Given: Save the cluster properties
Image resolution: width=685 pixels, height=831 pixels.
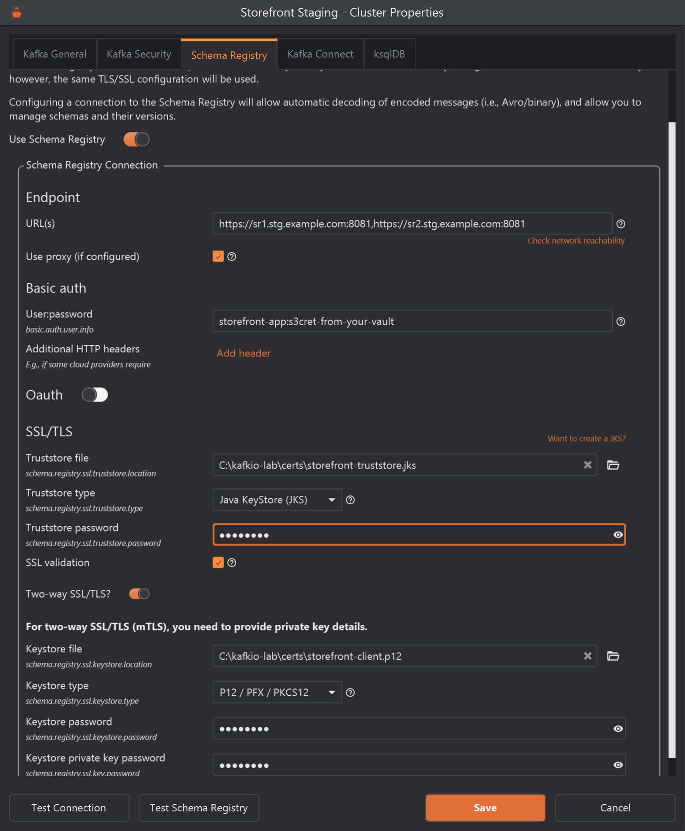Looking at the screenshot, I should tap(485, 808).
